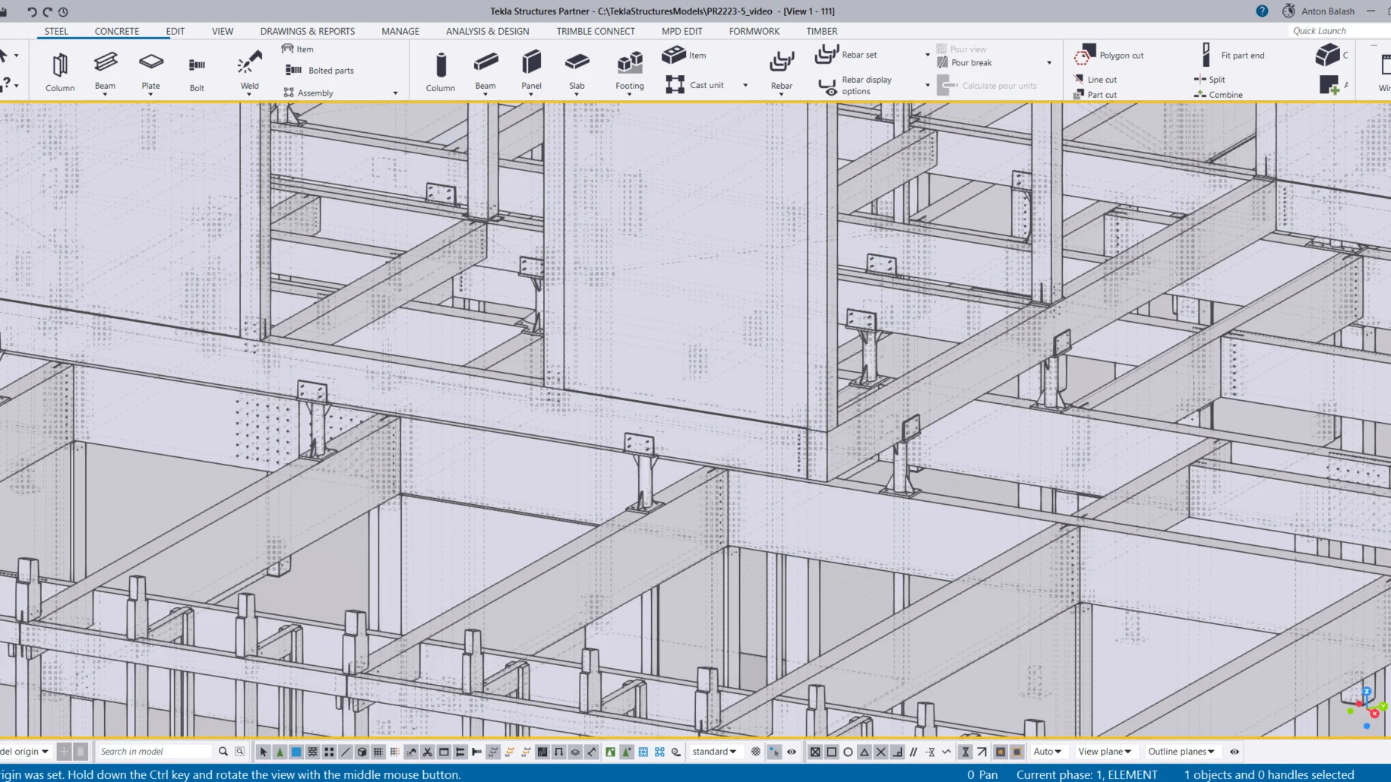The image size is (1391, 782).
Task: Click the undo arrow in title bar
Action: 31,11
